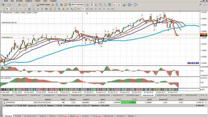Switch to M1 timeframe
This screenshot has height=117, width=208.
79,9
